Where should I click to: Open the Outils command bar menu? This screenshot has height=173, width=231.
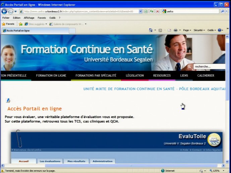pos(212,30)
